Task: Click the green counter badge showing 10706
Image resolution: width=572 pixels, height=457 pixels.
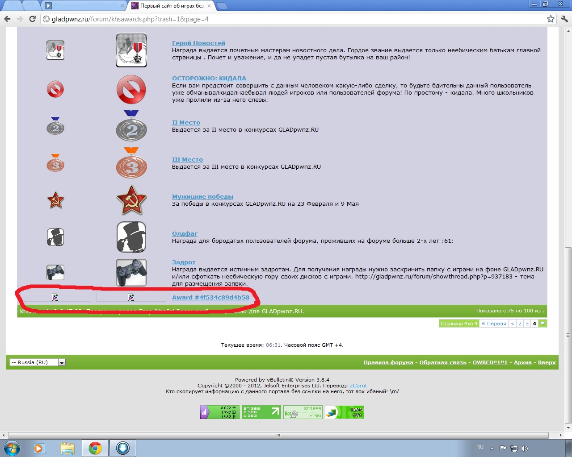Action: pos(344,412)
